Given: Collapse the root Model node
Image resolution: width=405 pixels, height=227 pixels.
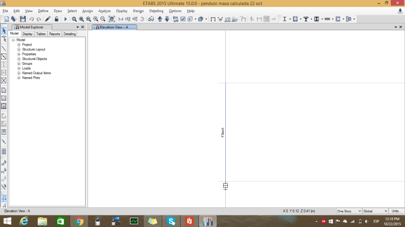Looking at the screenshot, I should click(13, 40).
